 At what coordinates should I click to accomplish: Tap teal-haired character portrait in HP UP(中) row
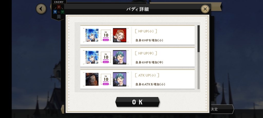(119, 57)
